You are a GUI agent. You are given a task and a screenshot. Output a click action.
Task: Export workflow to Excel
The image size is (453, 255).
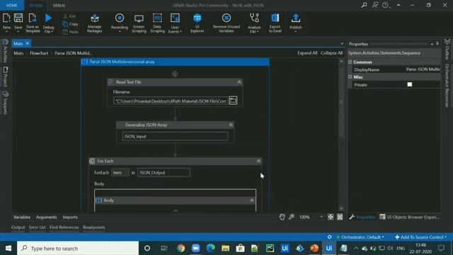coord(275,23)
